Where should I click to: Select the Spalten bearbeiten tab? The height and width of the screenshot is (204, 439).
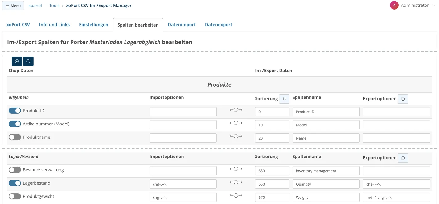click(138, 25)
